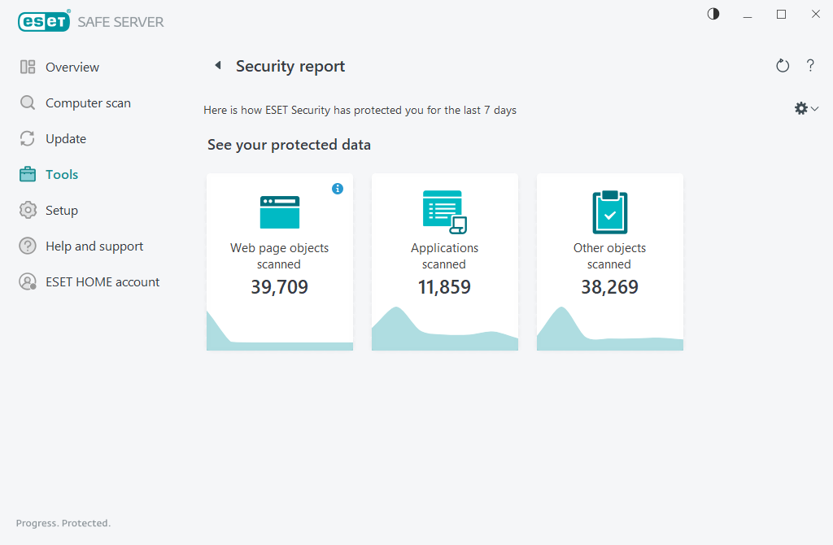833x545 pixels.
Task: Click the Applications scanned list icon
Action: [x=445, y=212]
